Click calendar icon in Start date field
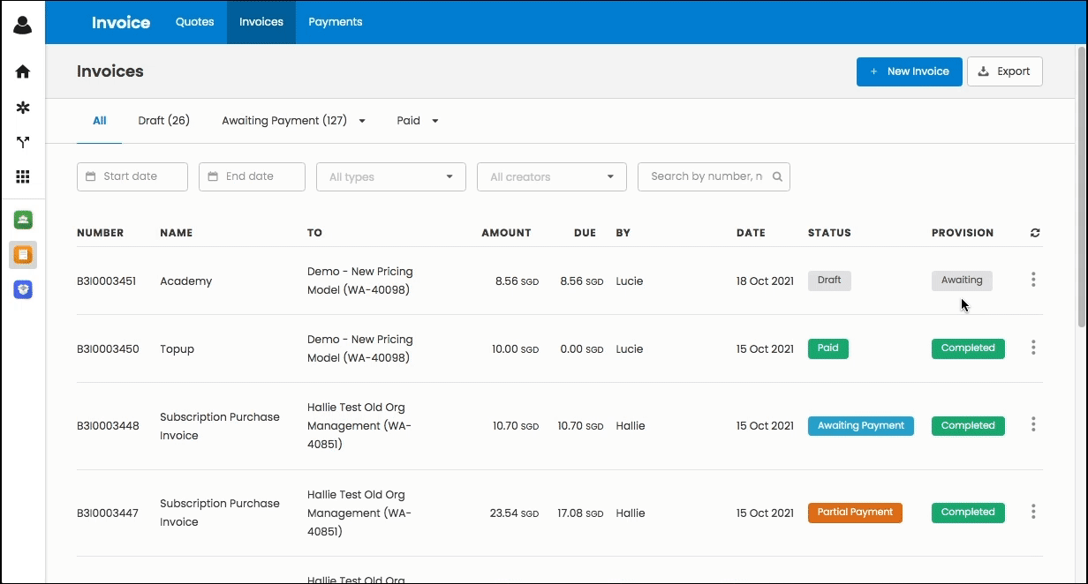Viewport: 1088px width, 584px height. (x=90, y=176)
